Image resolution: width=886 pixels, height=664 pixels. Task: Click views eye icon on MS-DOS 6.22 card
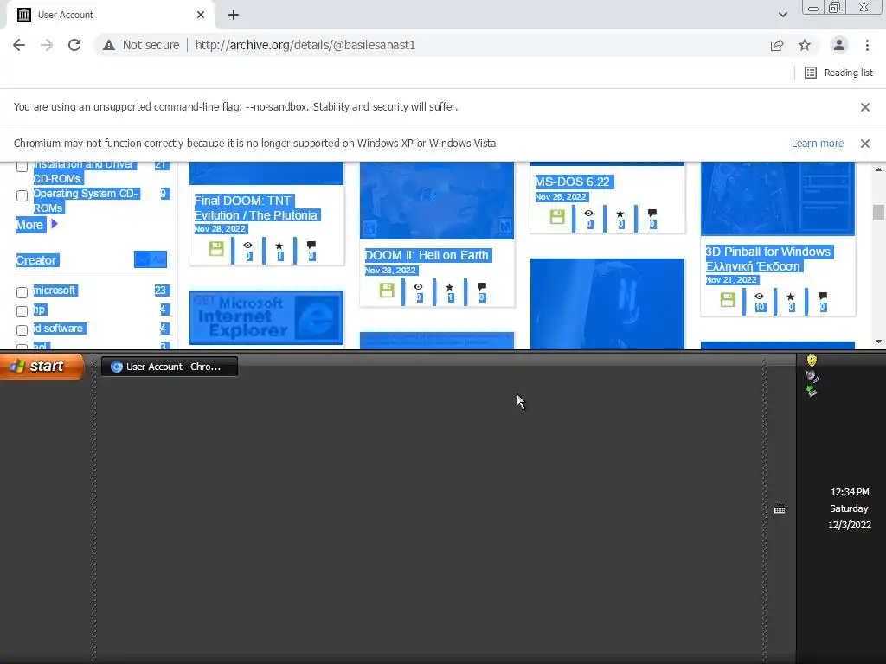(x=588, y=214)
